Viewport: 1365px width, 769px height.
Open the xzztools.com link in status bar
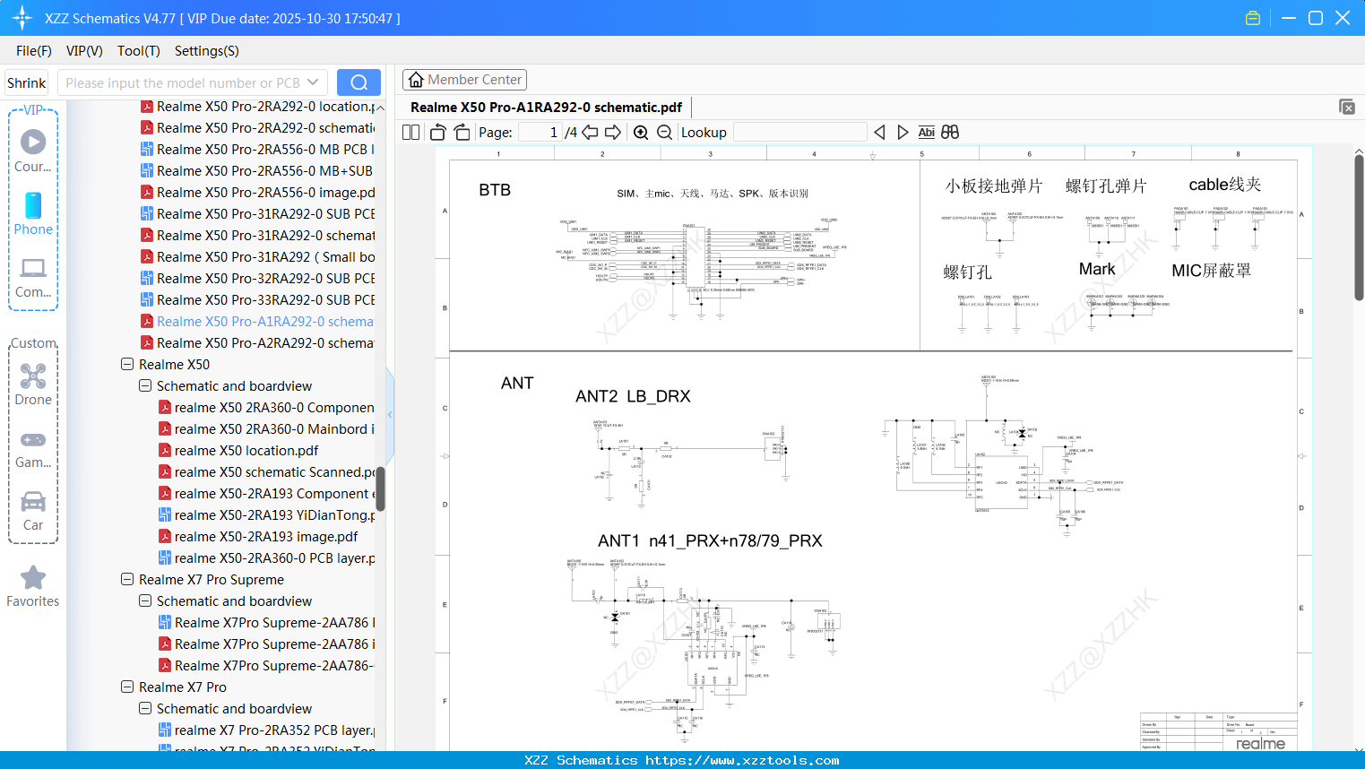tap(742, 761)
